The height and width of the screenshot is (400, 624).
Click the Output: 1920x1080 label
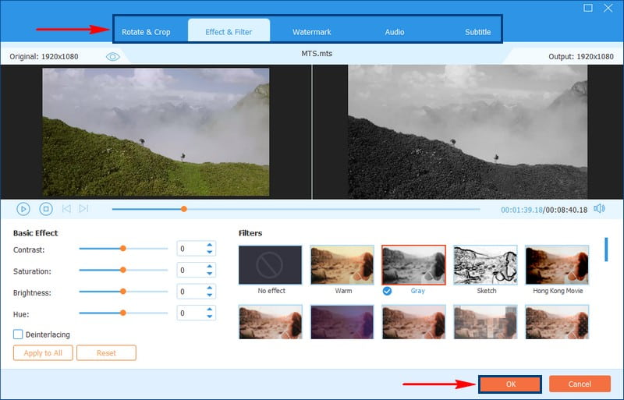pyautogui.click(x=581, y=56)
